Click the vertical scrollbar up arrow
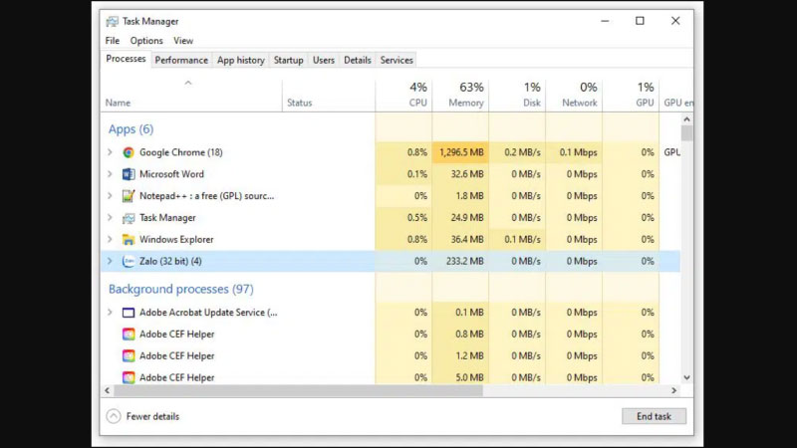Image resolution: width=797 pixels, height=448 pixels. point(686,119)
